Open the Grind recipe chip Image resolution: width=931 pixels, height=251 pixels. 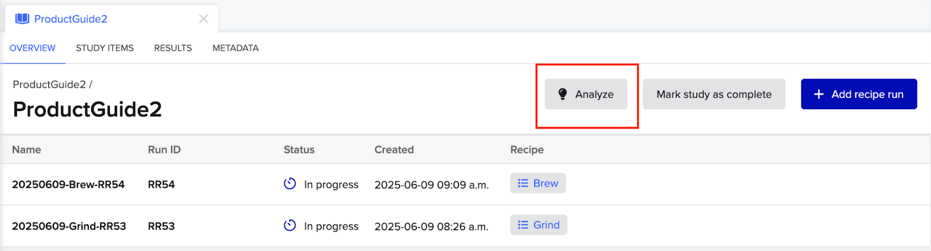point(539,225)
